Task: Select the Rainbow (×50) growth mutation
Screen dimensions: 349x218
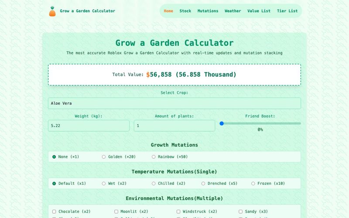Action: [x=154, y=157]
